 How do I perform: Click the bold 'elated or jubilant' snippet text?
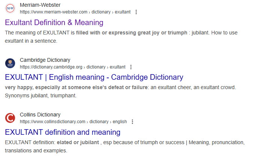[78, 142]
